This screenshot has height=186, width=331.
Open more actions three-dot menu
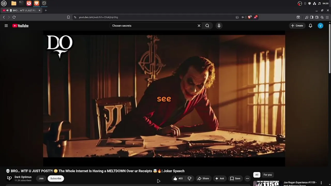coord(247,179)
